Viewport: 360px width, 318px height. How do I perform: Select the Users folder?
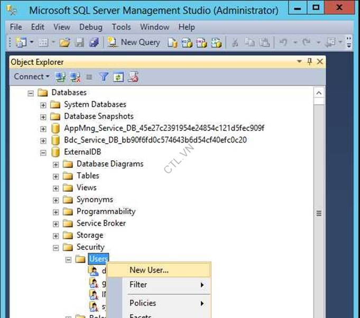coord(98,259)
